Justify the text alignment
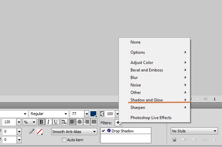 click(94, 122)
